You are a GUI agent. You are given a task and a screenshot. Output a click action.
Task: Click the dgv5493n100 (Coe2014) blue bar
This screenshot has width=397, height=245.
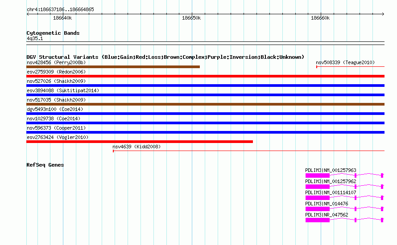205,114
